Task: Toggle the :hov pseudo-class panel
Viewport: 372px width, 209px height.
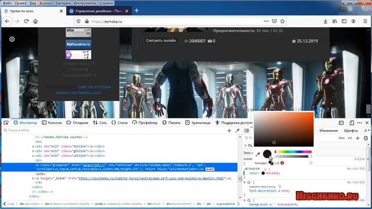Action: click(x=342, y=138)
